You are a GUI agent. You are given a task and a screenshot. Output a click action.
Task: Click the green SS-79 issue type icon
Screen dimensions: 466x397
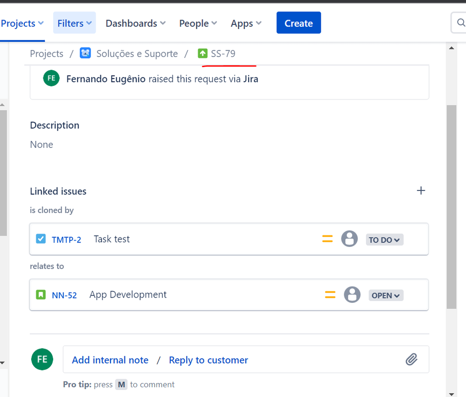(x=203, y=54)
